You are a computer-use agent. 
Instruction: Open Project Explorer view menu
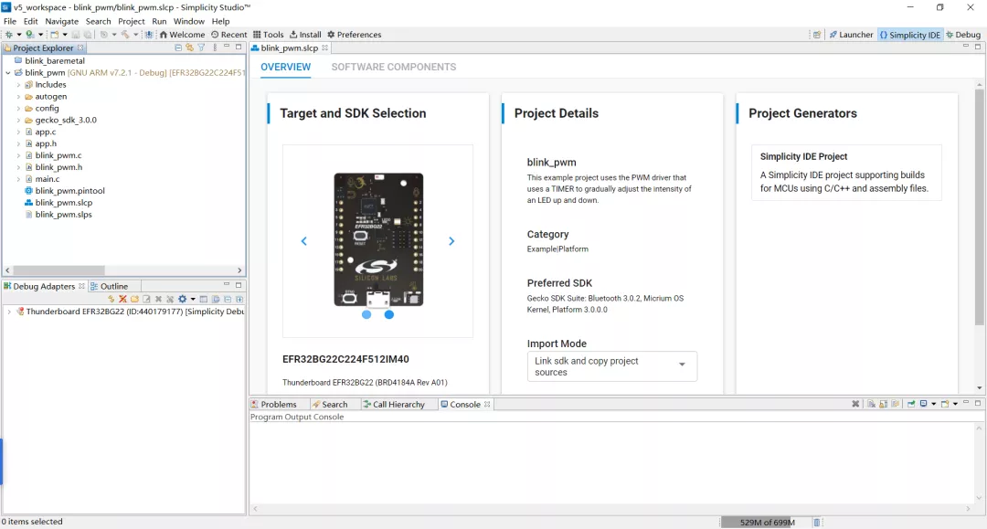215,48
